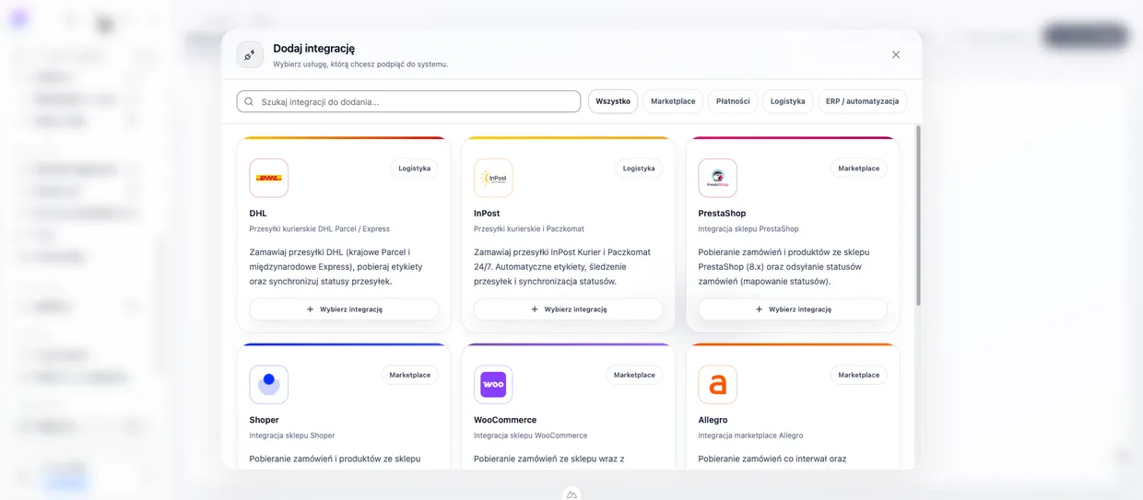Click 'Integracja sklepu PrestaShop' subtitle
Screen dimensions: 1143x500
click(748, 229)
